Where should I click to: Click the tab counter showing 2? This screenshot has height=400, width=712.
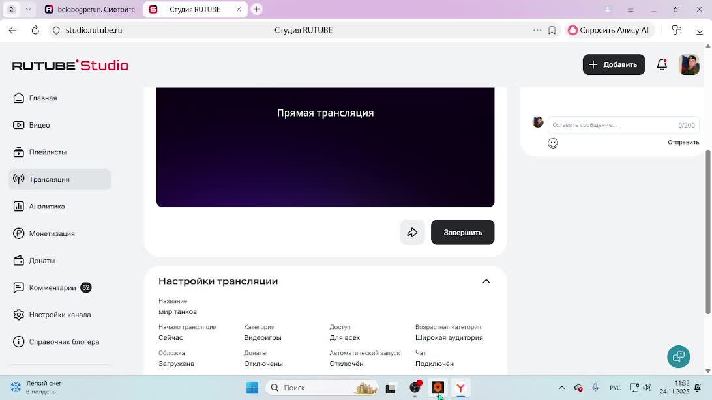[x=12, y=9]
